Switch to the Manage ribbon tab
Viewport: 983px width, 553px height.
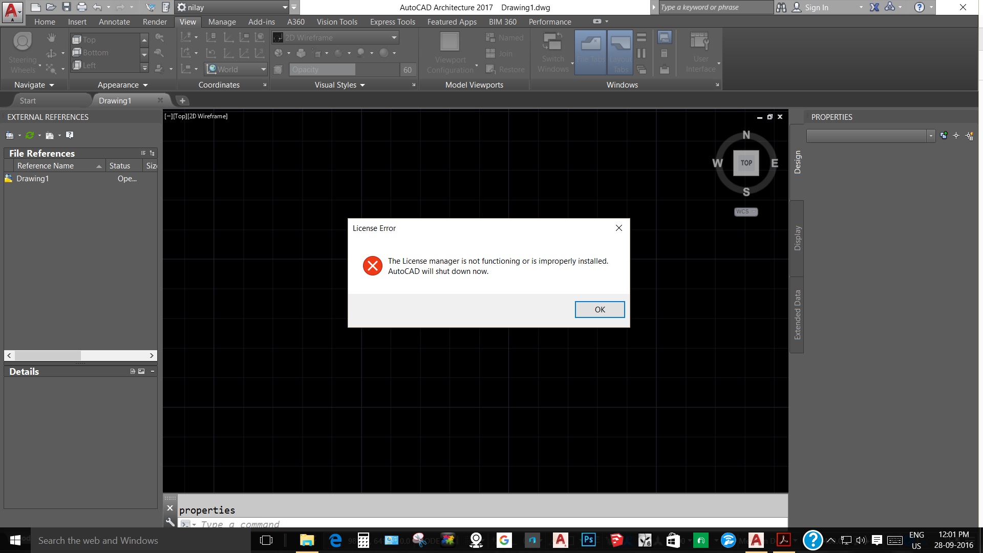(x=222, y=22)
